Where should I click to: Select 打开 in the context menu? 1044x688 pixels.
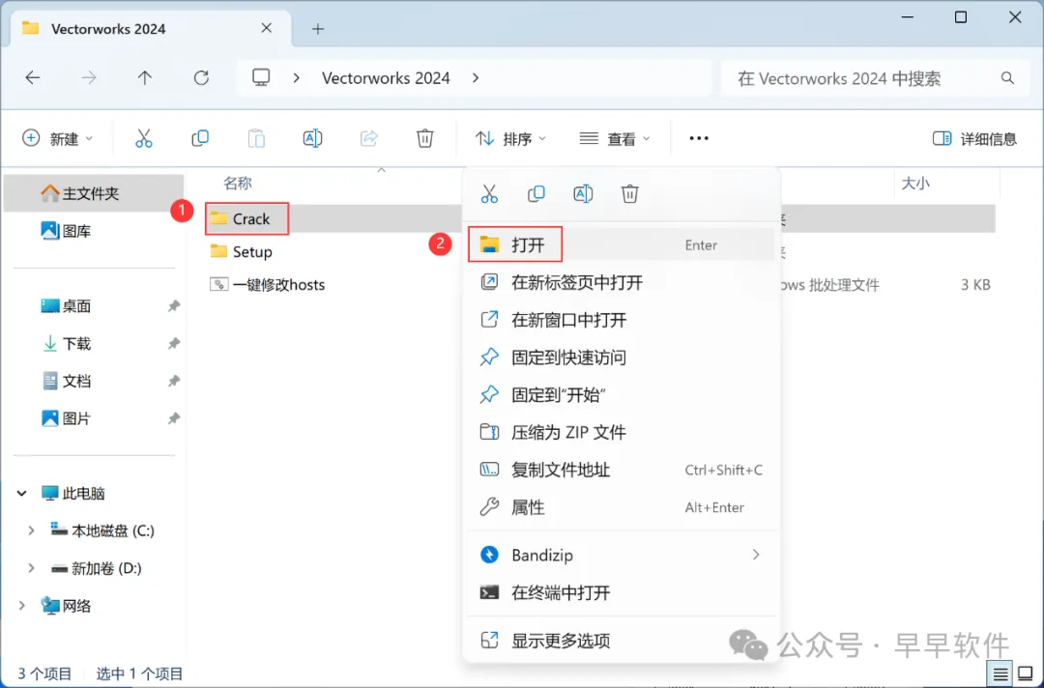tap(621, 244)
